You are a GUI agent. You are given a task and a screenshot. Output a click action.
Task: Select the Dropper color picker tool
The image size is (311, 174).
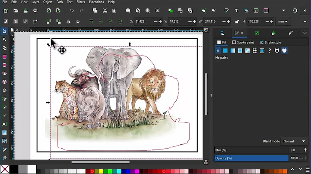[x=4, y=150]
